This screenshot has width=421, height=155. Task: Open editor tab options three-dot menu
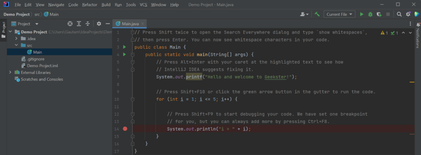point(410,24)
